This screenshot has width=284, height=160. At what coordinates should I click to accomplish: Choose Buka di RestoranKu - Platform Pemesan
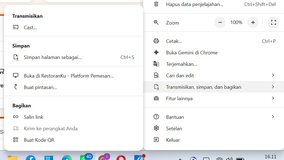(x=73, y=76)
